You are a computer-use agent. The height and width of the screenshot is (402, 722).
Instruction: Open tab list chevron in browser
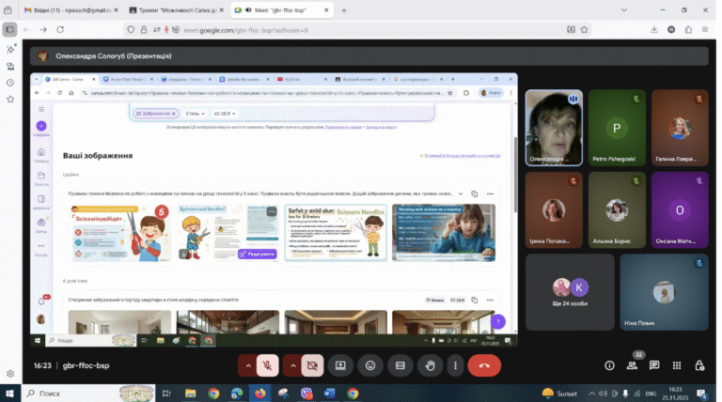click(x=624, y=10)
